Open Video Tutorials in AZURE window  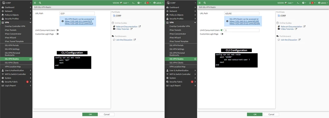pos(287,29)
